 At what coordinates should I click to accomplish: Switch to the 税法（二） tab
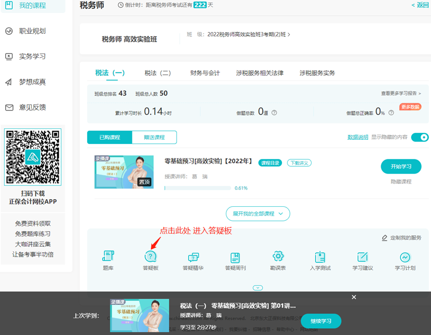coord(158,73)
